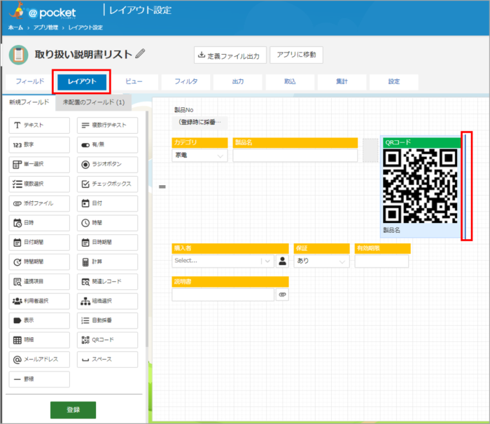This screenshot has height=424, width=490.
Task: Pick the 時間期間 field type
Action: (x=39, y=262)
